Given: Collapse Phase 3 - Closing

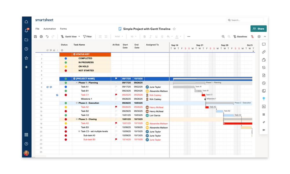Looking at the screenshot, I should (77, 119).
